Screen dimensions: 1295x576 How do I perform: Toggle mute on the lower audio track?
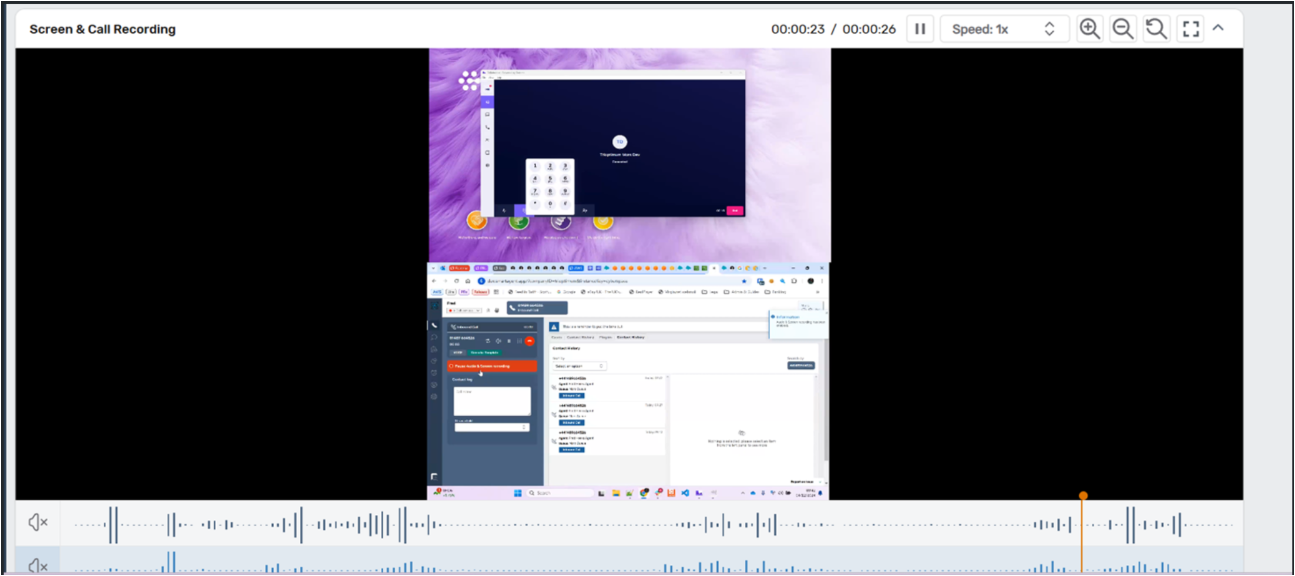(38, 565)
